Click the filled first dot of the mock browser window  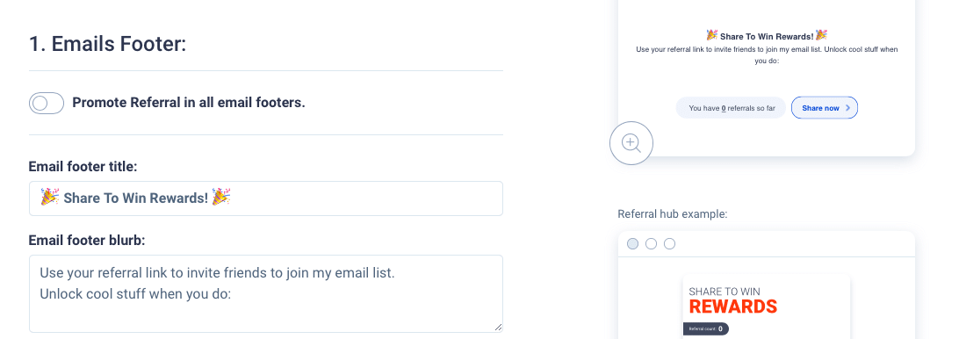632,244
